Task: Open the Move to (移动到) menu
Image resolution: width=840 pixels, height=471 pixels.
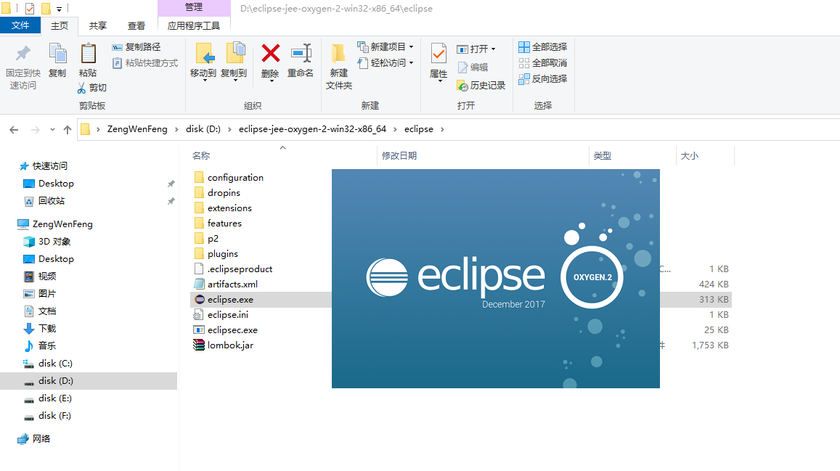Action: point(203,62)
